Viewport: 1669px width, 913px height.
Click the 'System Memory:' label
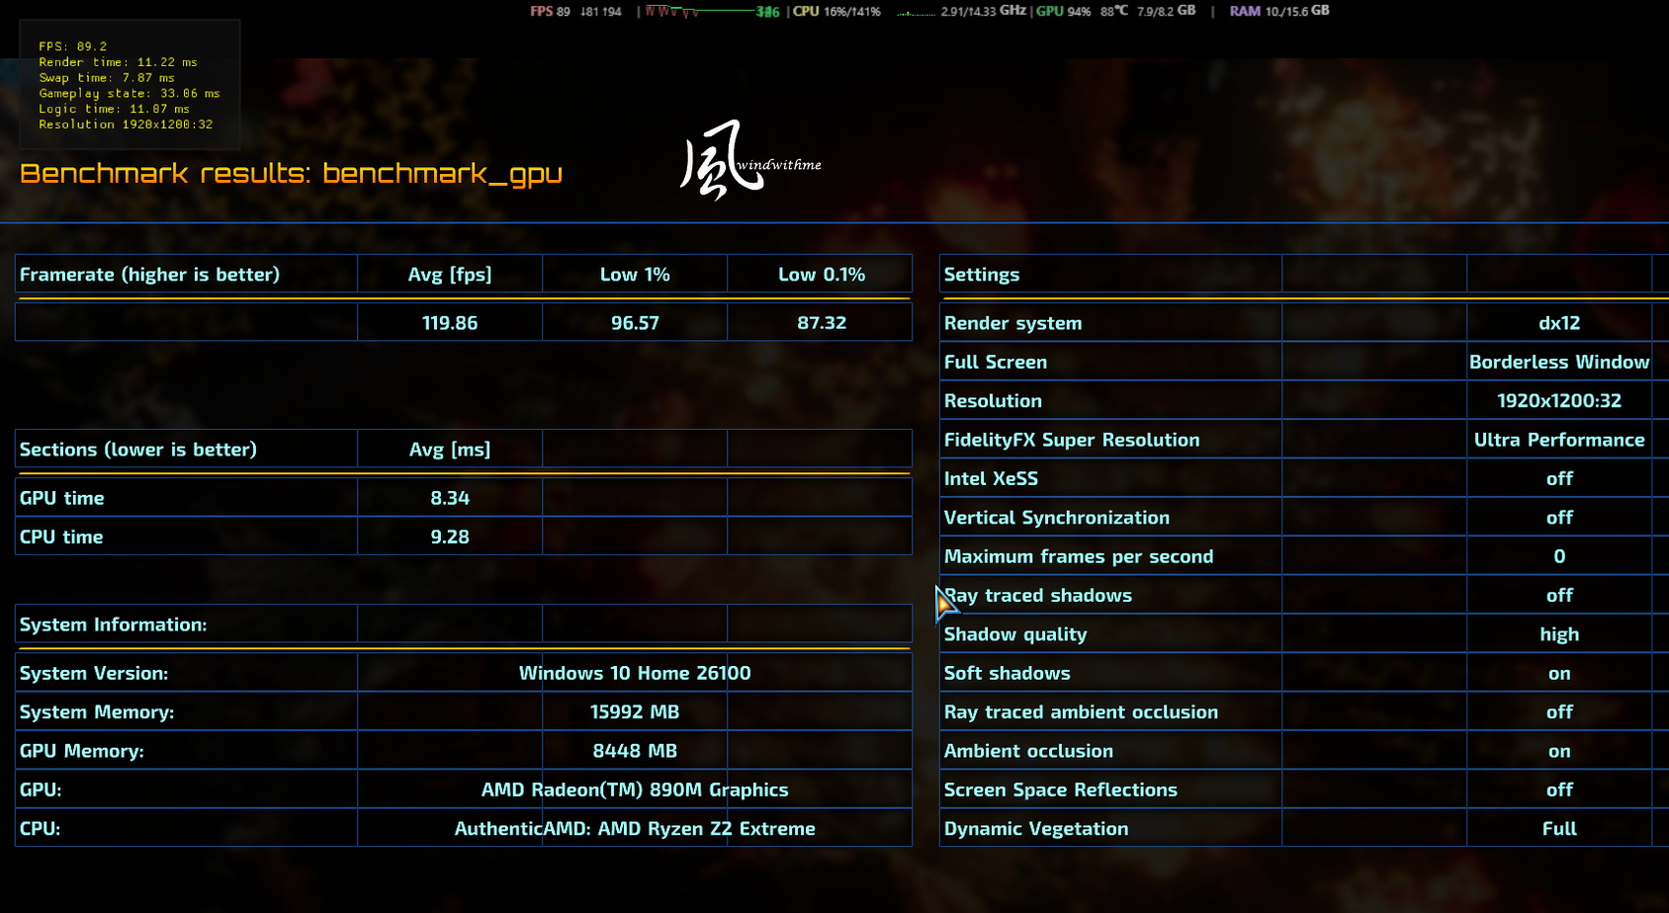(x=97, y=711)
